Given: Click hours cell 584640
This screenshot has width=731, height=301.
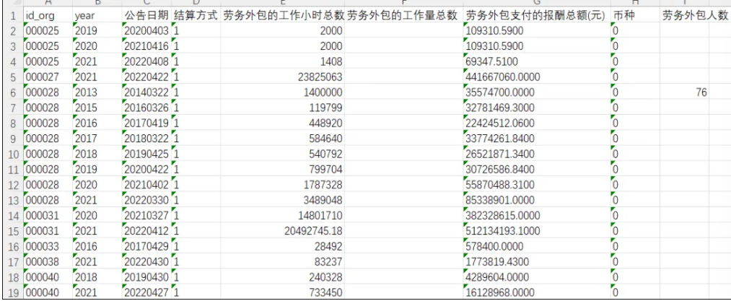Looking at the screenshot, I should coord(283,139).
